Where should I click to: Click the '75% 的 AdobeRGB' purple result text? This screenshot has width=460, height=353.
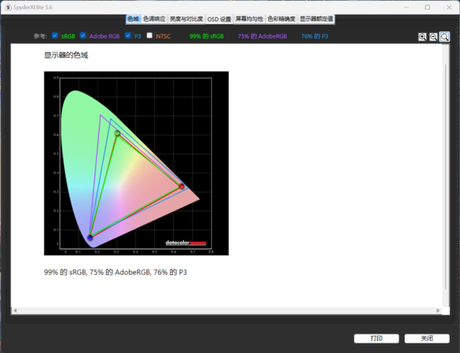pos(262,36)
